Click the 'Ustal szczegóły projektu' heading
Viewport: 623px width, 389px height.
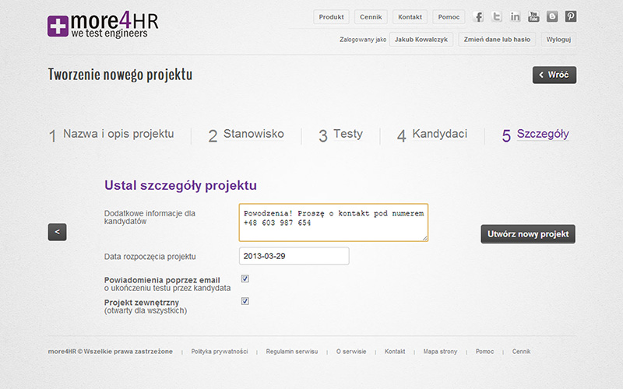click(x=181, y=186)
